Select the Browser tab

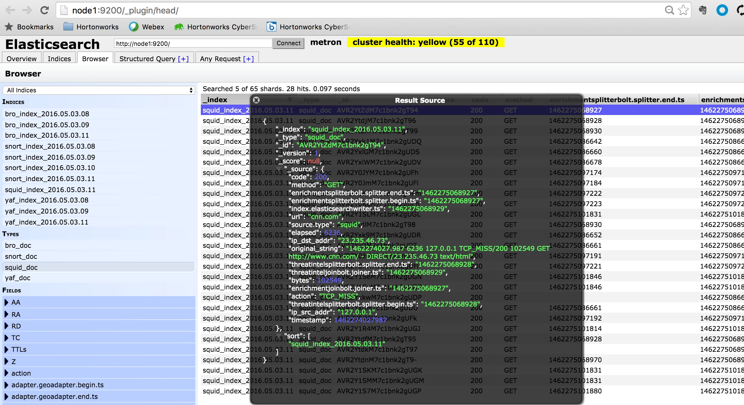(x=95, y=58)
